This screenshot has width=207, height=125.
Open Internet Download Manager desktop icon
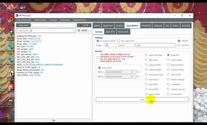tap(11, 36)
